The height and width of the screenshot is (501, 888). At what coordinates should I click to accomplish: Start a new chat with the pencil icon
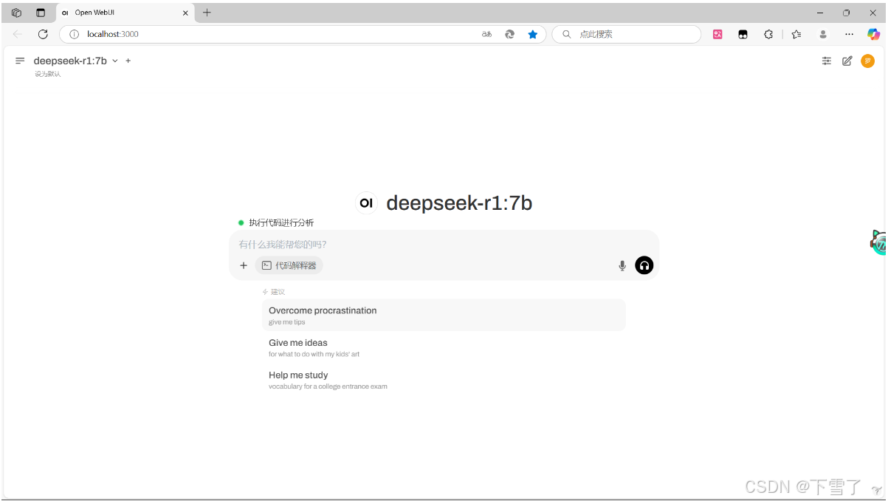(847, 61)
